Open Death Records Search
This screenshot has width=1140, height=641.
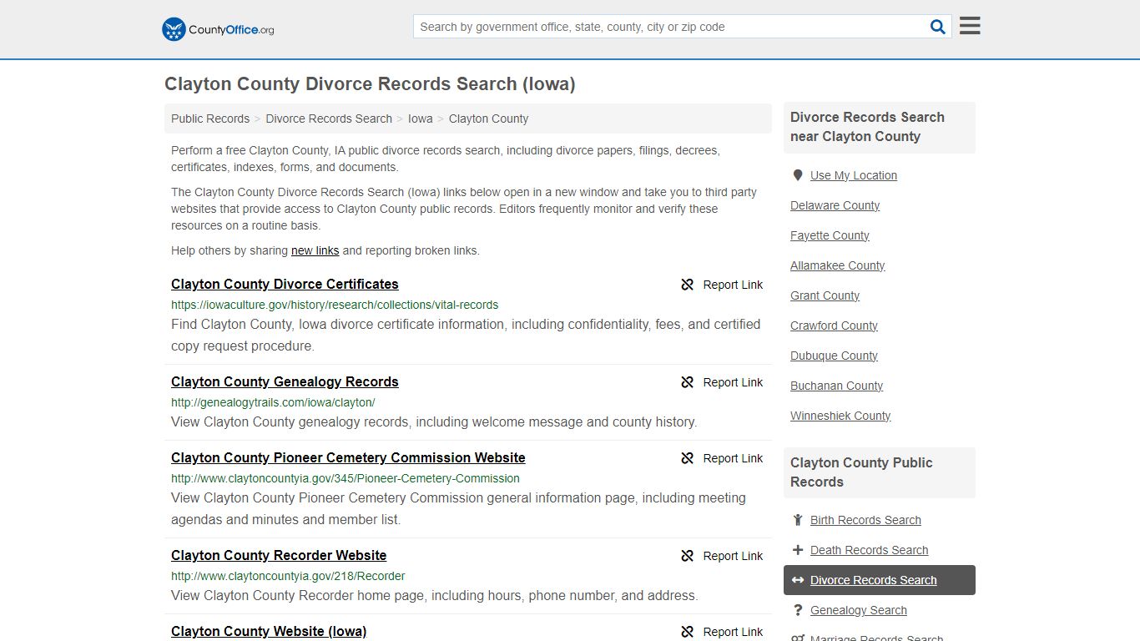(x=869, y=550)
